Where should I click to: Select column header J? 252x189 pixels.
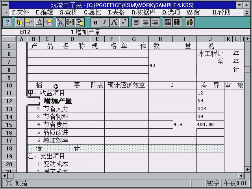tap(210, 39)
